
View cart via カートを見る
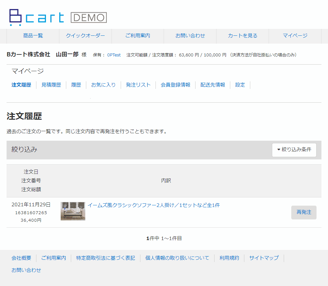[242, 36]
